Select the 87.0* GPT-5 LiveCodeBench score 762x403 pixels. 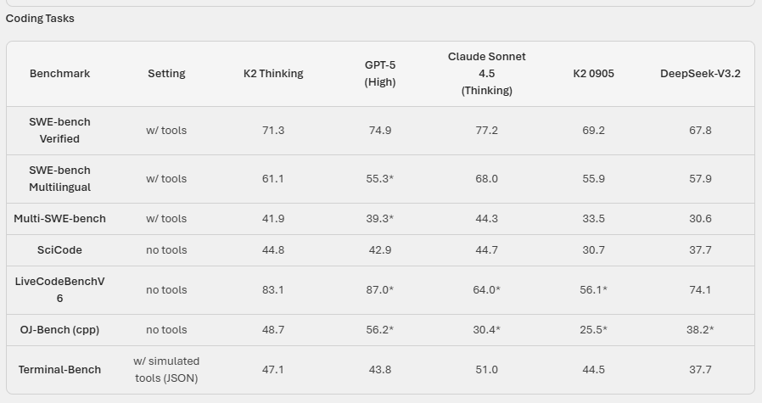pos(380,290)
